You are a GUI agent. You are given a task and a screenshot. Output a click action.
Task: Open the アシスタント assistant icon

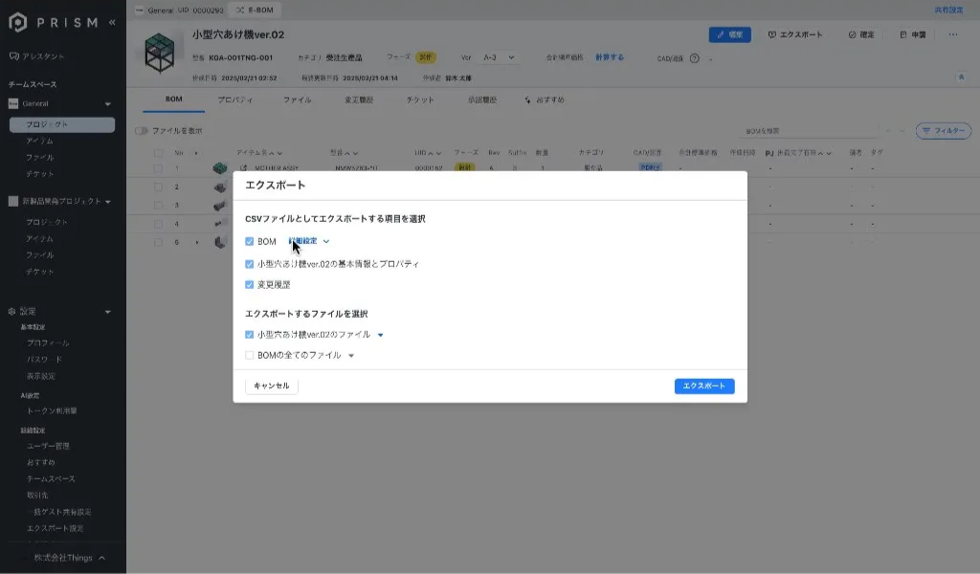click(13, 56)
